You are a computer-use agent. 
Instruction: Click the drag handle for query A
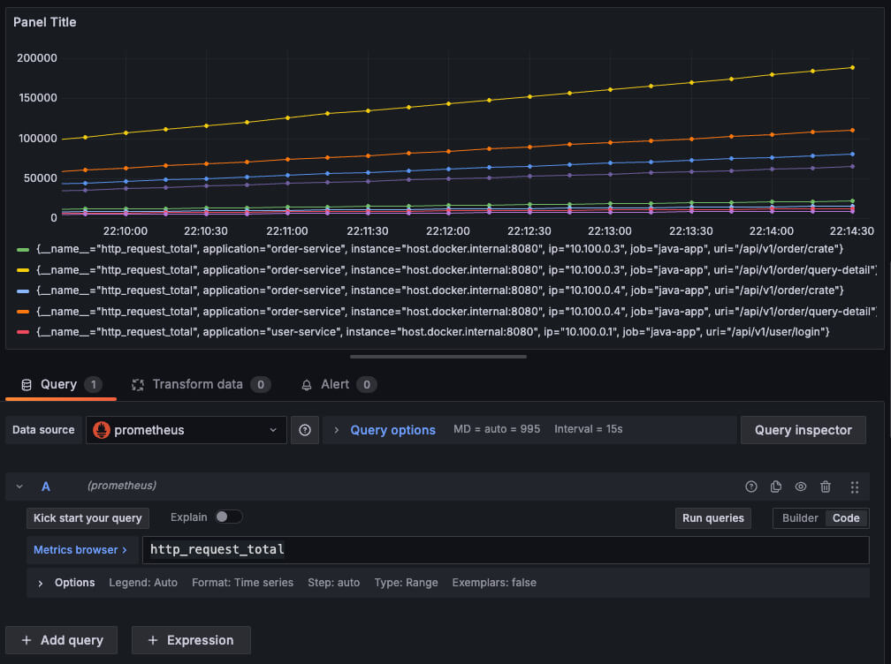854,487
